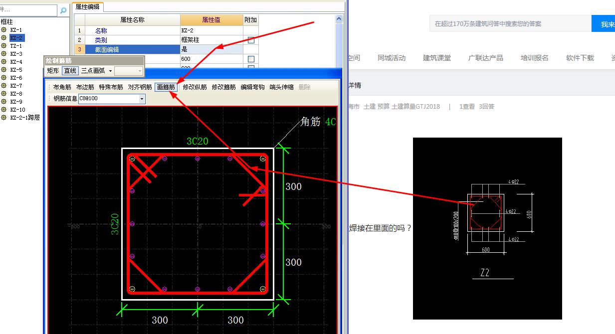Image resolution: width=615 pixels, height=334 pixels.
Task: Choose 矩形 stirrup drawing mode
Action: (x=53, y=71)
